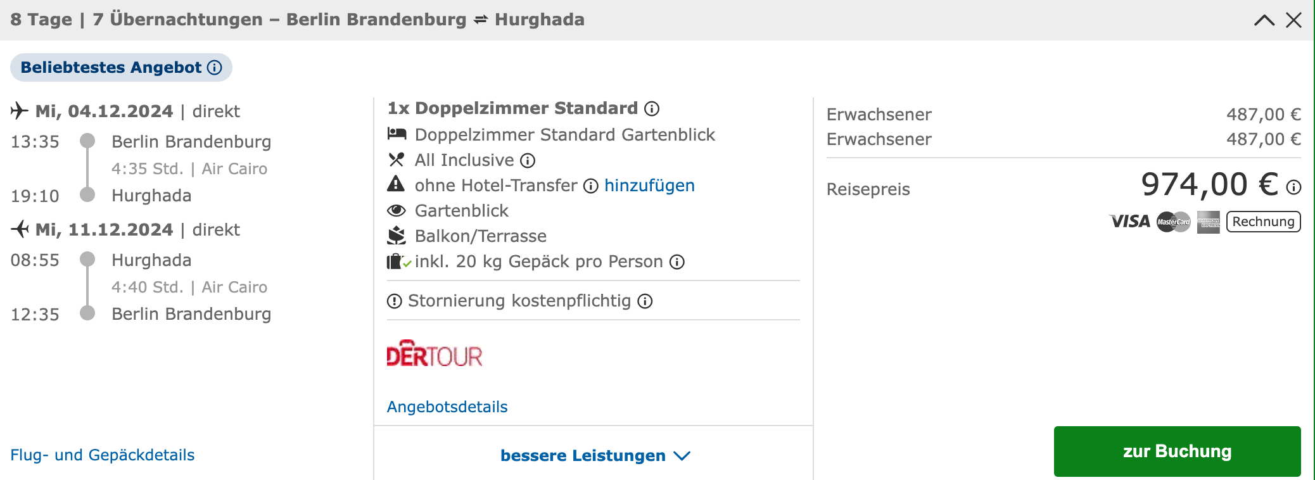Click the VISA payment logo
The height and width of the screenshot is (480, 1315).
click(1129, 222)
